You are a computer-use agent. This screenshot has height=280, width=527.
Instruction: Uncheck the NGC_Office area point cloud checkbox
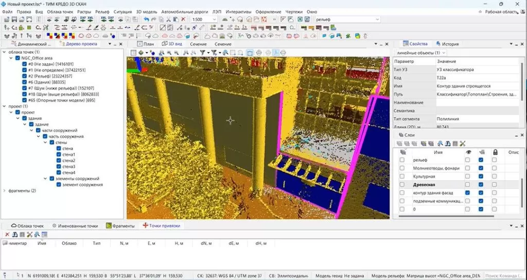(x=18, y=58)
